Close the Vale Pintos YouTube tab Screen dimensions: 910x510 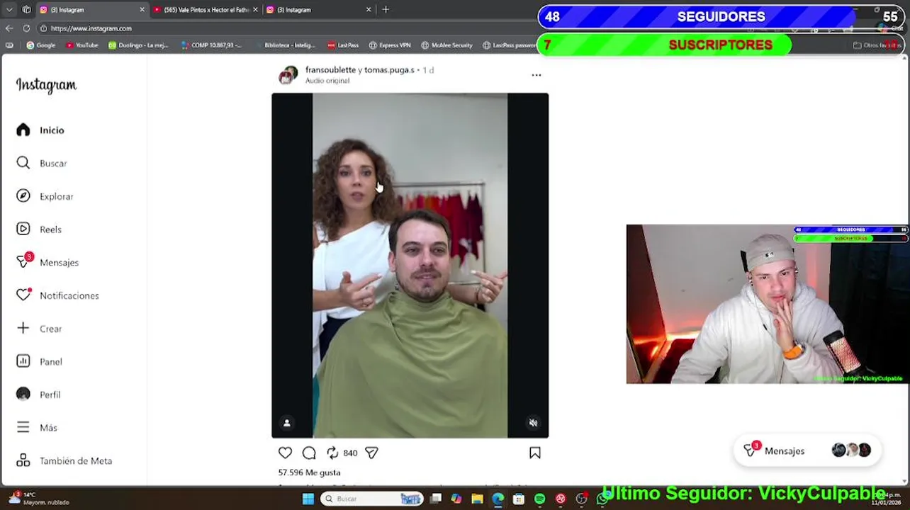[x=255, y=10]
